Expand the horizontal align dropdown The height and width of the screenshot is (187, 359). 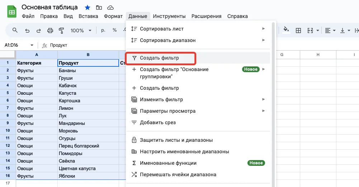(x=330, y=31)
